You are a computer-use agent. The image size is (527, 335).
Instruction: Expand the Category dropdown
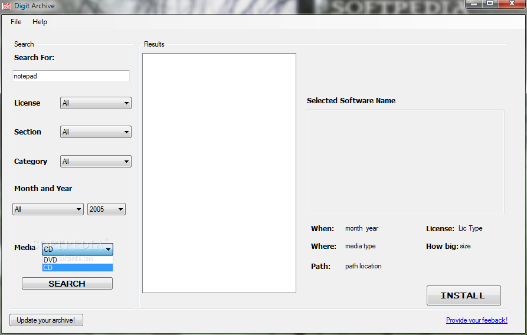96,162
